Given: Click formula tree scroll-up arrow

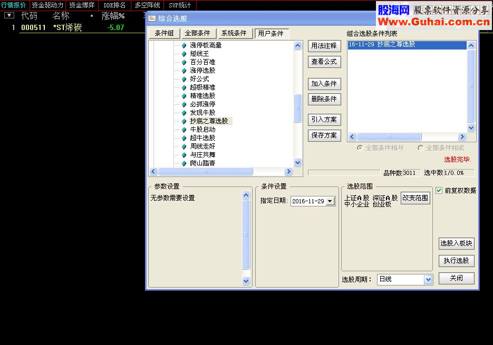Looking at the screenshot, I should coord(297,45).
